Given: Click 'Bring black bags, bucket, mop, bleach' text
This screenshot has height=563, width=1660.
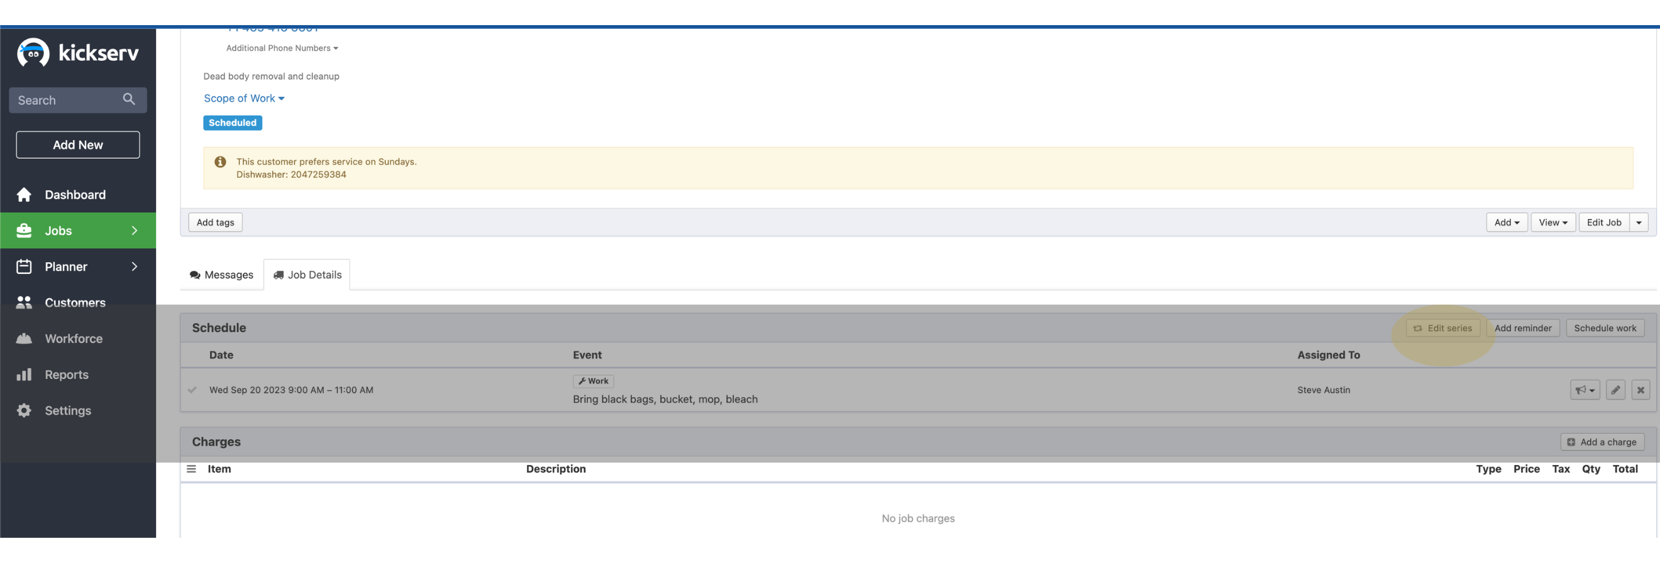Looking at the screenshot, I should pos(665,400).
